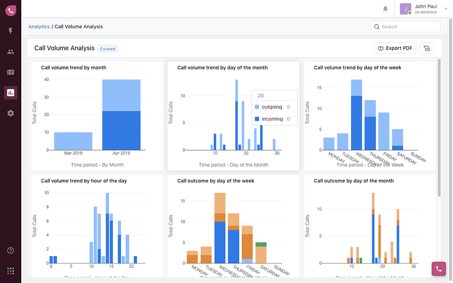Open the filter funnel icon button
The height and width of the screenshot is (283, 453).
pos(427,48)
